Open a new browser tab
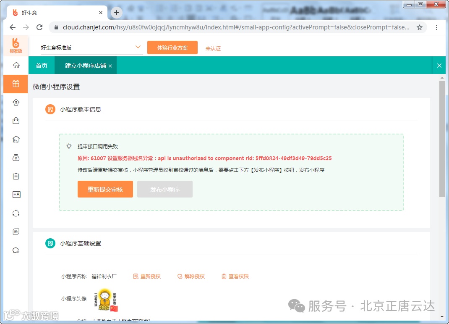449x324 pixels. tap(117, 13)
